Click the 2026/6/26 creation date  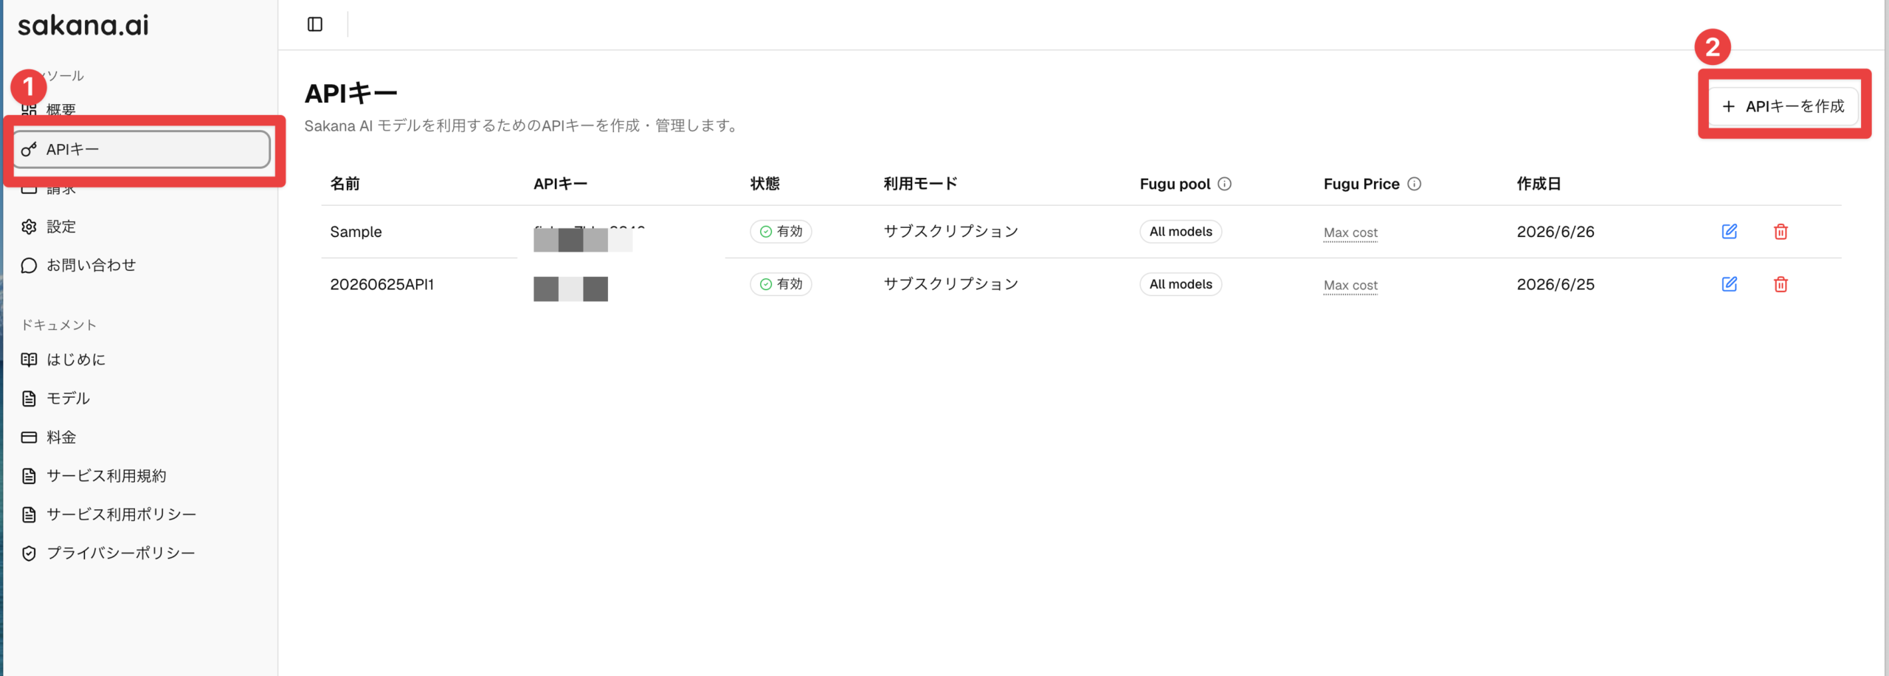tap(1555, 232)
